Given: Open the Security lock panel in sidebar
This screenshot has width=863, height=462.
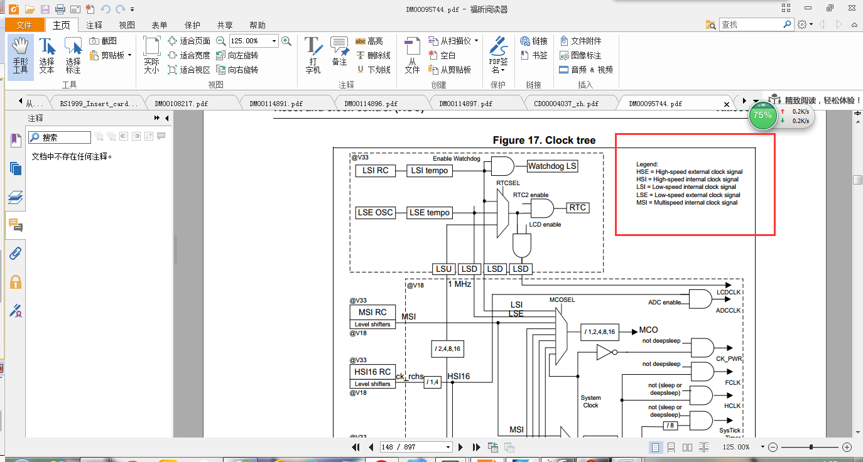Looking at the screenshot, I should [x=16, y=282].
